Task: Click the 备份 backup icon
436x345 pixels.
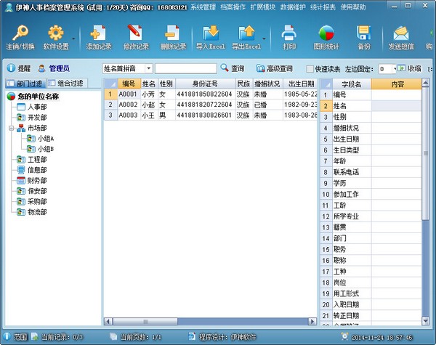Action: [x=364, y=33]
